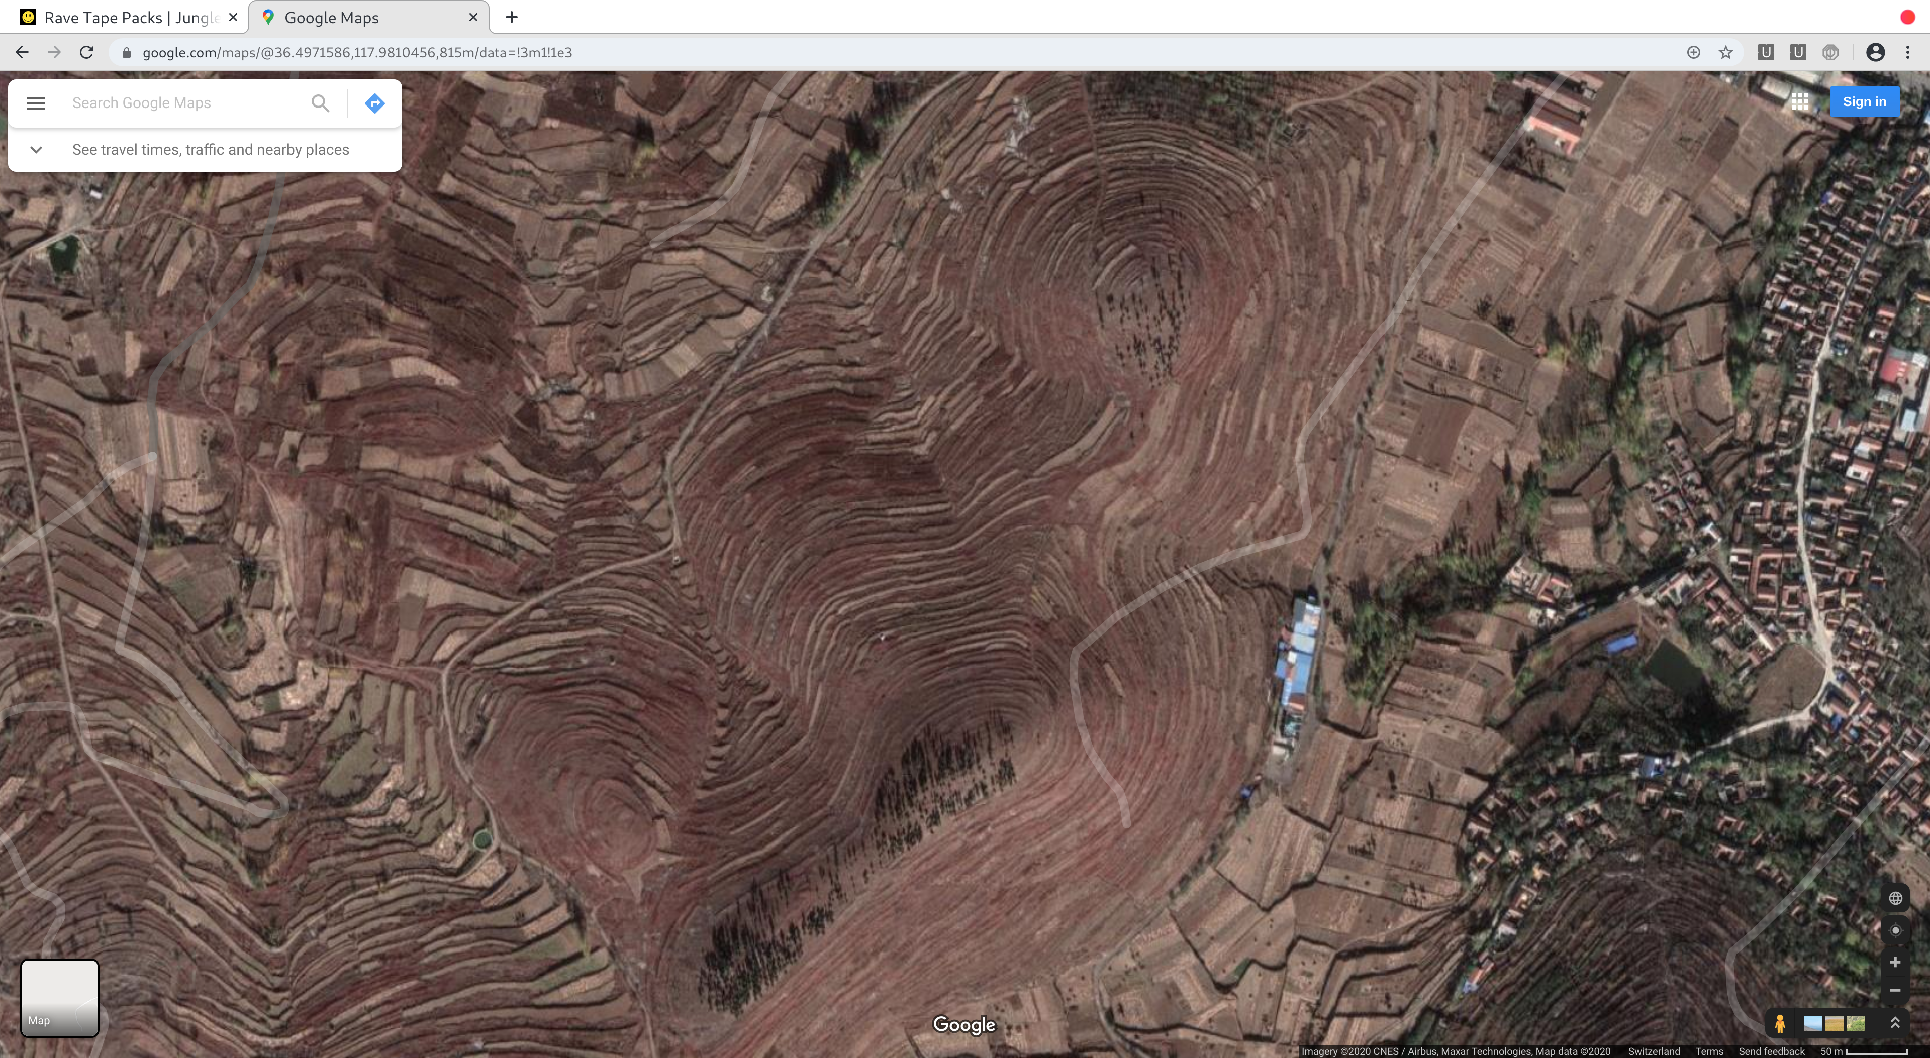
Task: Open the second U extension icon
Action: coord(1797,52)
